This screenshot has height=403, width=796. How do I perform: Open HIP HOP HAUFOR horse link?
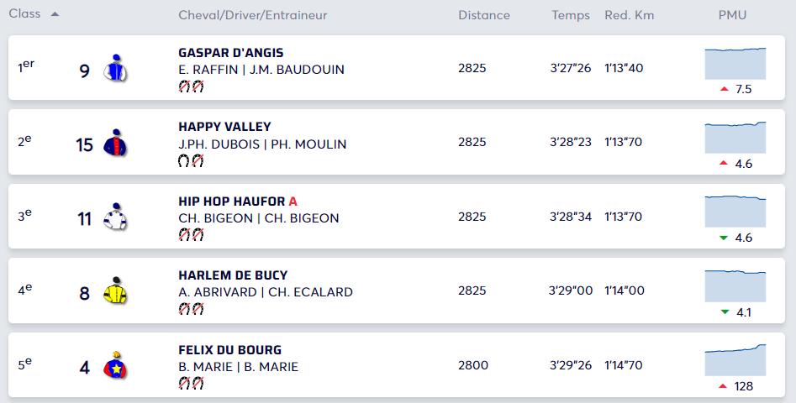pyautogui.click(x=232, y=201)
